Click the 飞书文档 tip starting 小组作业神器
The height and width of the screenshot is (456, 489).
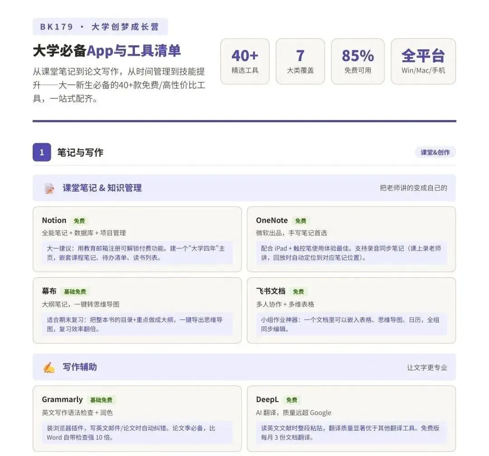pyautogui.click(x=351, y=324)
